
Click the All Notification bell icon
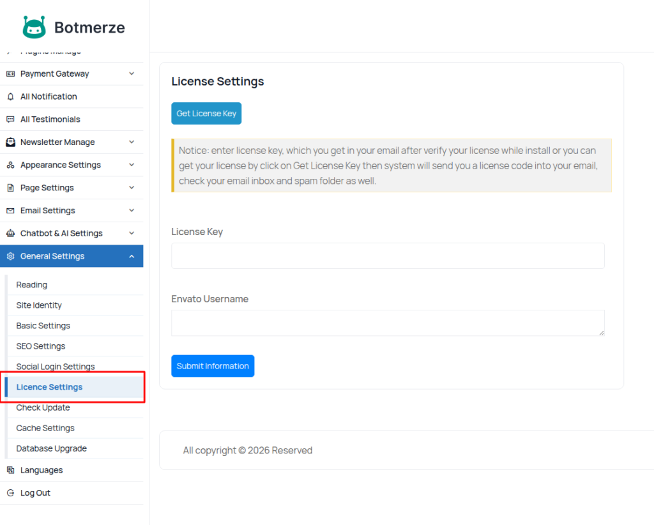(10, 97)
